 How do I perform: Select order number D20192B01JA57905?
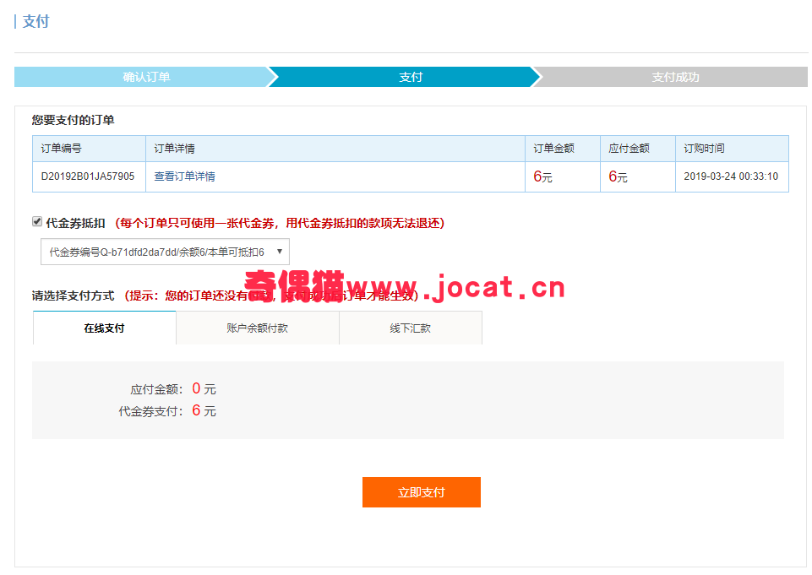[88, 176]
